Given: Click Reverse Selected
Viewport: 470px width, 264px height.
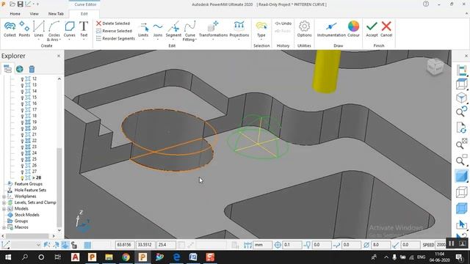Looking at the screenshot, I should (x=114, y=31).
